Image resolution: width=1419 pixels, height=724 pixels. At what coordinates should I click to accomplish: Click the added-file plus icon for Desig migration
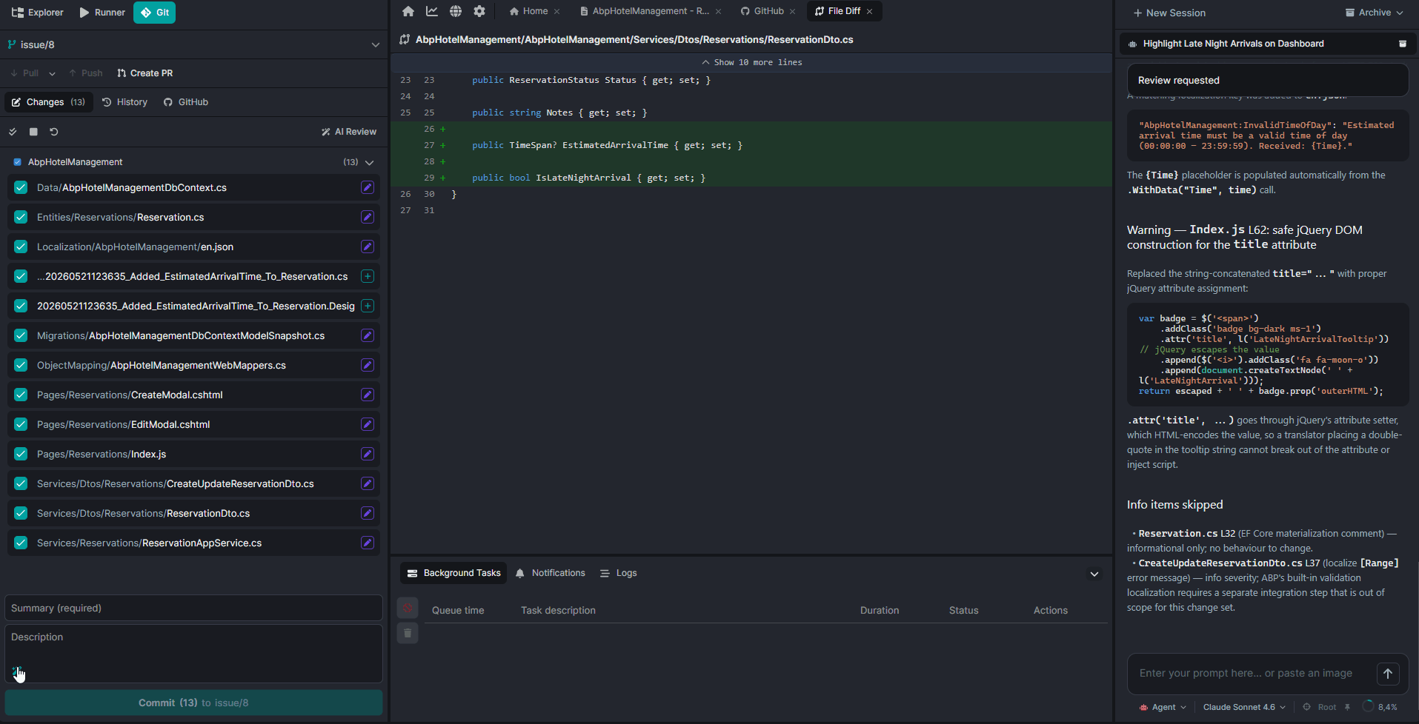(x=368, y=306)
